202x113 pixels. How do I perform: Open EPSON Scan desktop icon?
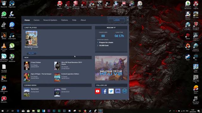[x=12, y=15]
